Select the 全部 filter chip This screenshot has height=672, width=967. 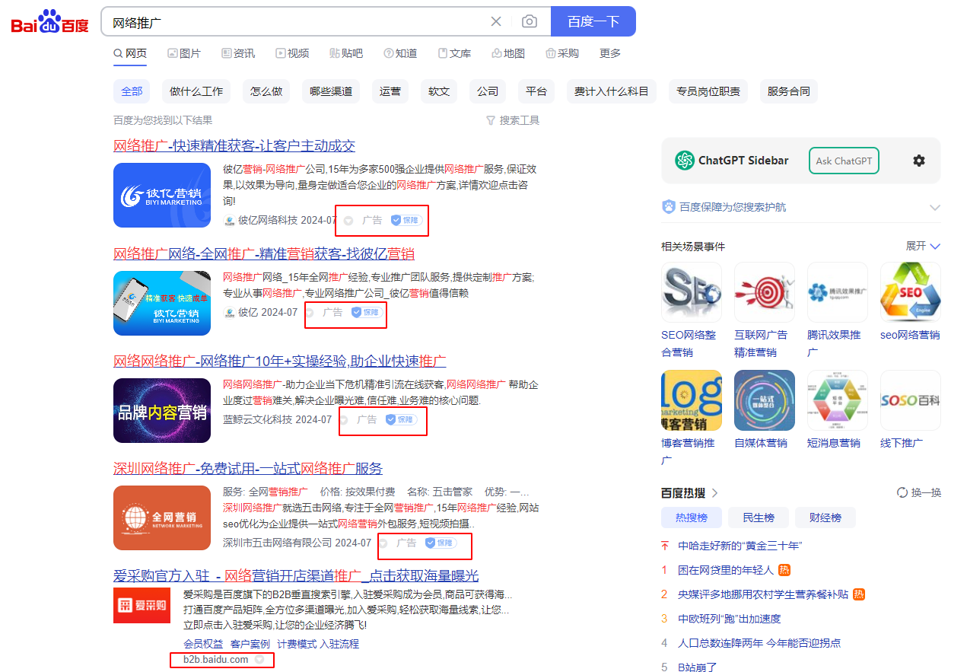pyautogui.click(x=132, y=91)
